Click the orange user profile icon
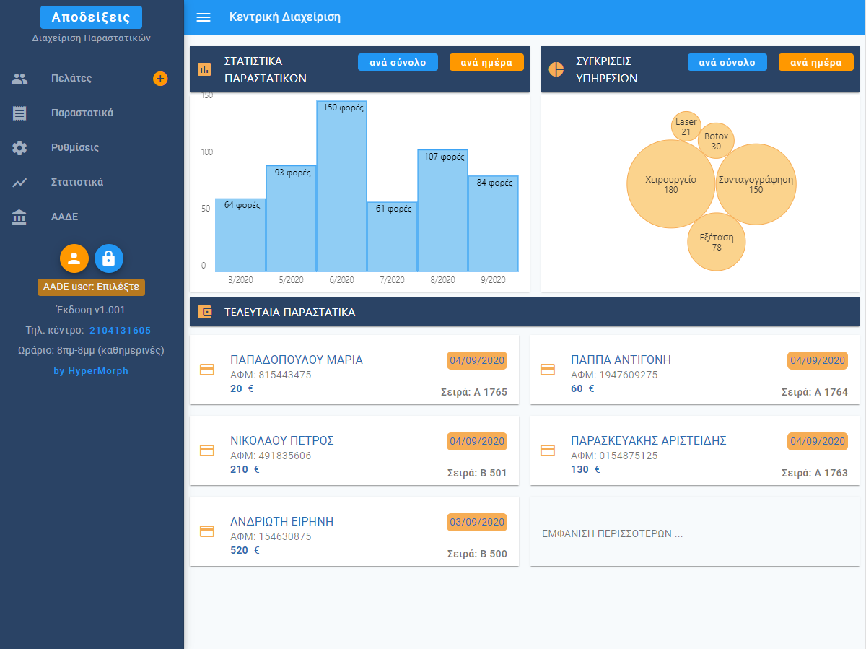 [74, 258]
